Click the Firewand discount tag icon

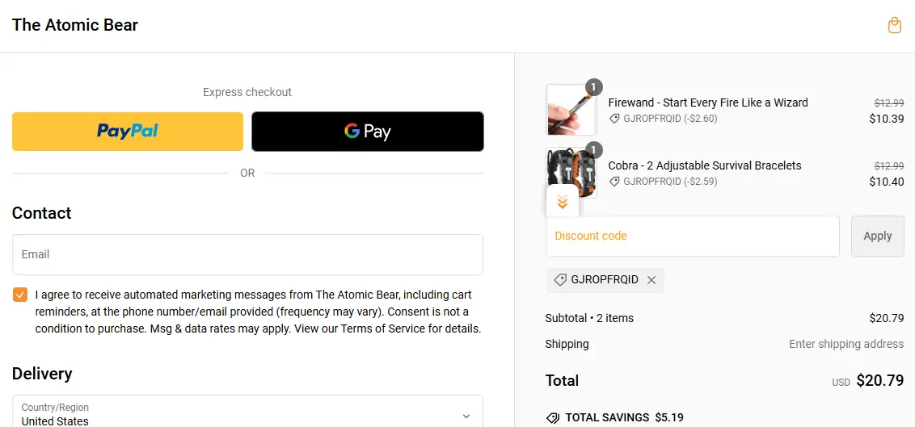point(615,119)
